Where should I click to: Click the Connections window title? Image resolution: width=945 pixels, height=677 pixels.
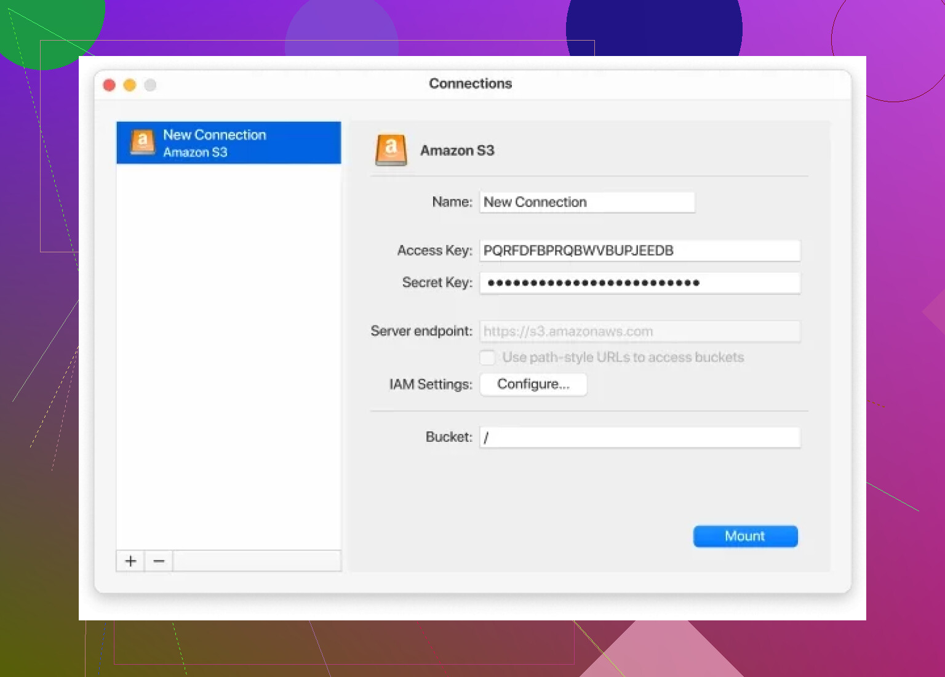point(471,84)
